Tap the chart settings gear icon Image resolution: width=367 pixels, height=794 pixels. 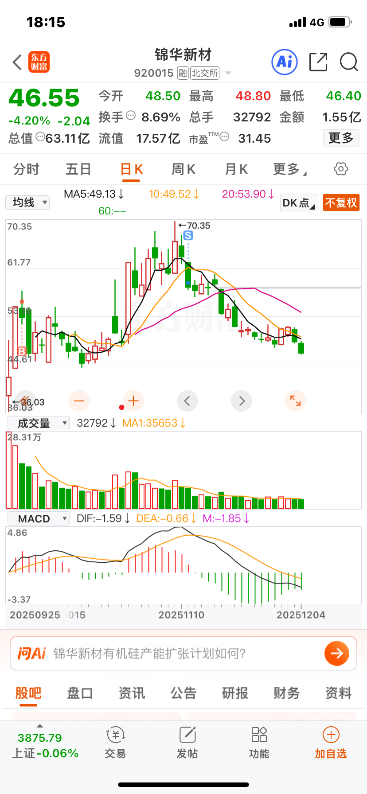(x=340, y=169)
